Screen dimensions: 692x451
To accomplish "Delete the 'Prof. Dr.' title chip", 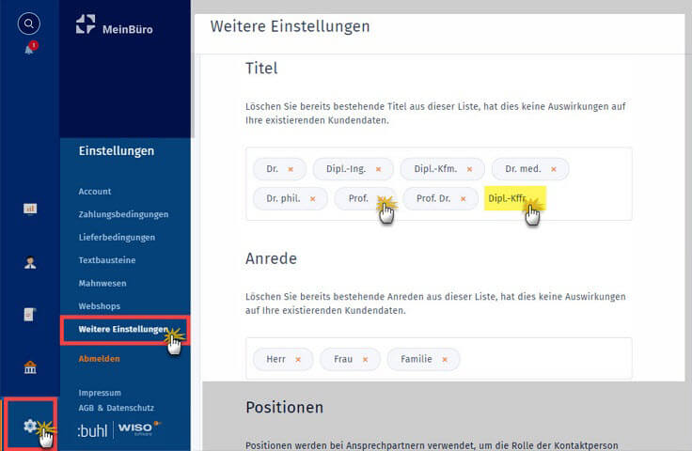I will click(464, 199).
